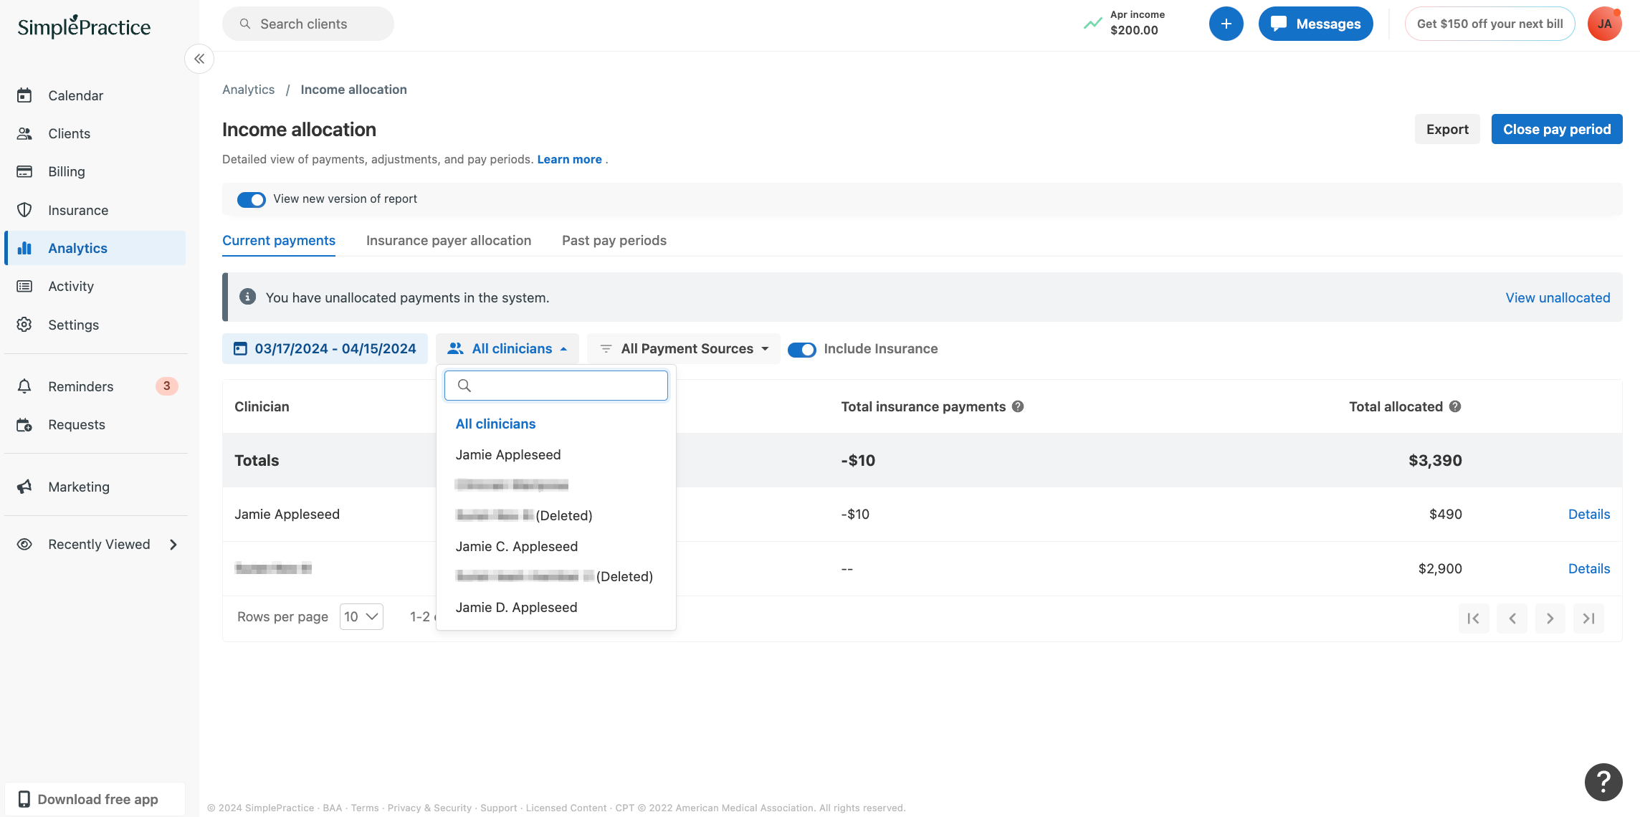The image size is (1640, 817).
Task: Click the View unallocated link
Action: coord(1558,297)
